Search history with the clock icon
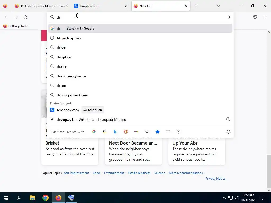 point(179,132)
